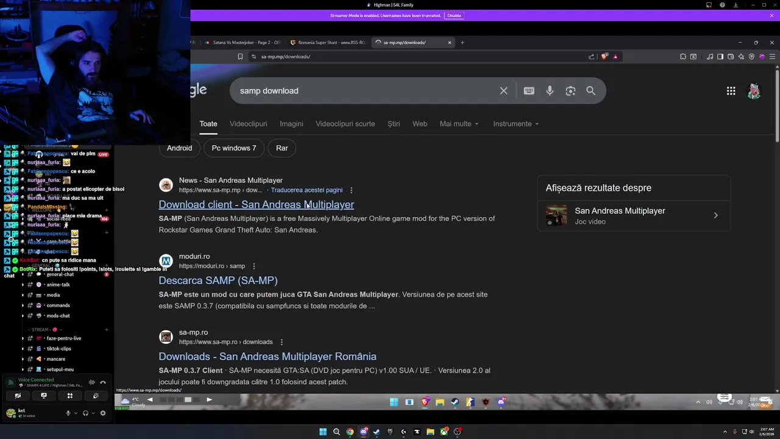The height and width of the screenshot is (439, 780).
Task: Expand the Instrumente dropdown
Action: tap(516, 124)
